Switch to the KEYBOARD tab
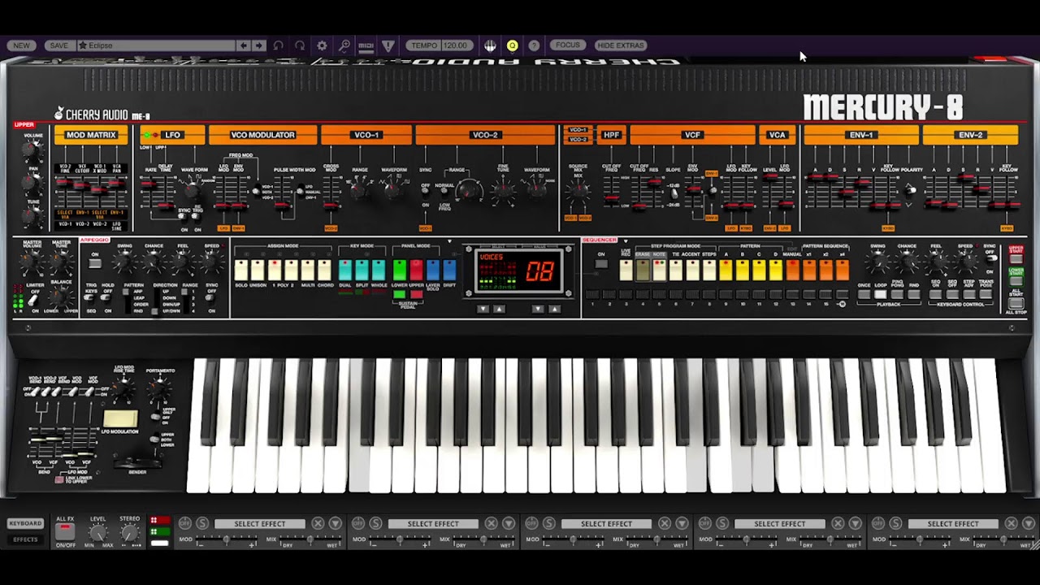This screenshot has width=1040, height=585. pos(25,523)
